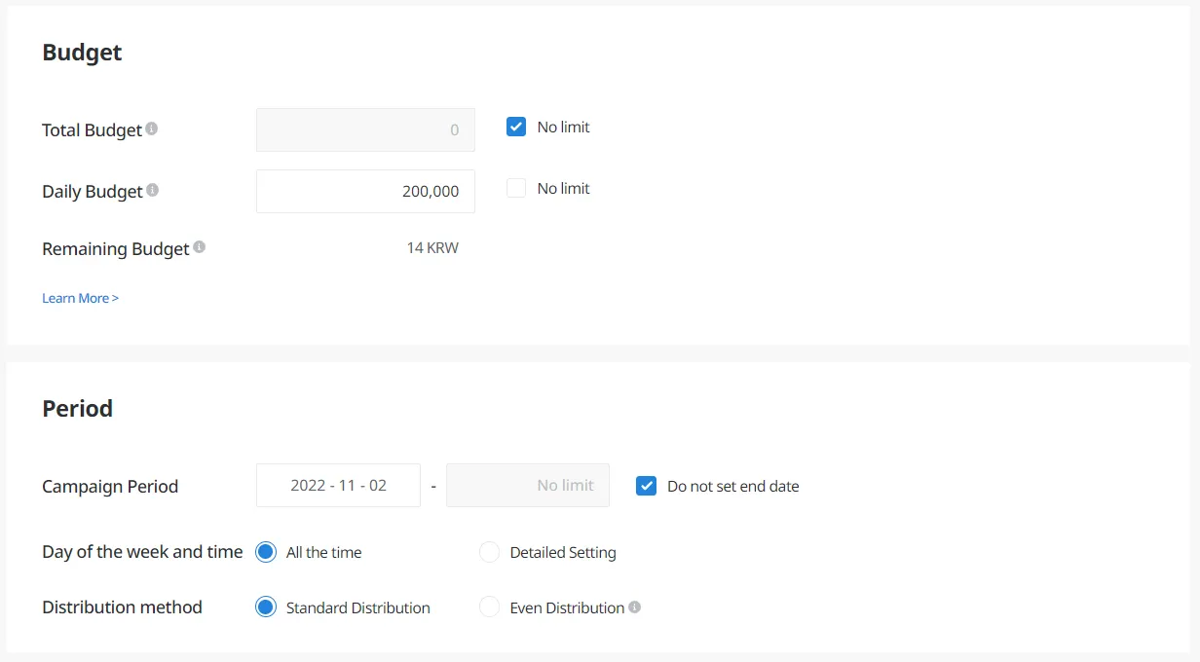Select Standard Distribution method
1200x662 pixels.
[266, 607]
